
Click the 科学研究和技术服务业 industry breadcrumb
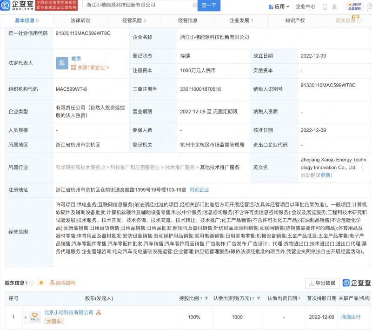coord(80,168)
